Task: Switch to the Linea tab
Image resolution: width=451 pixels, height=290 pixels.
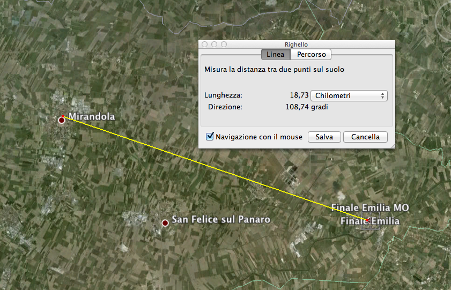Action: tap(275, 55)
